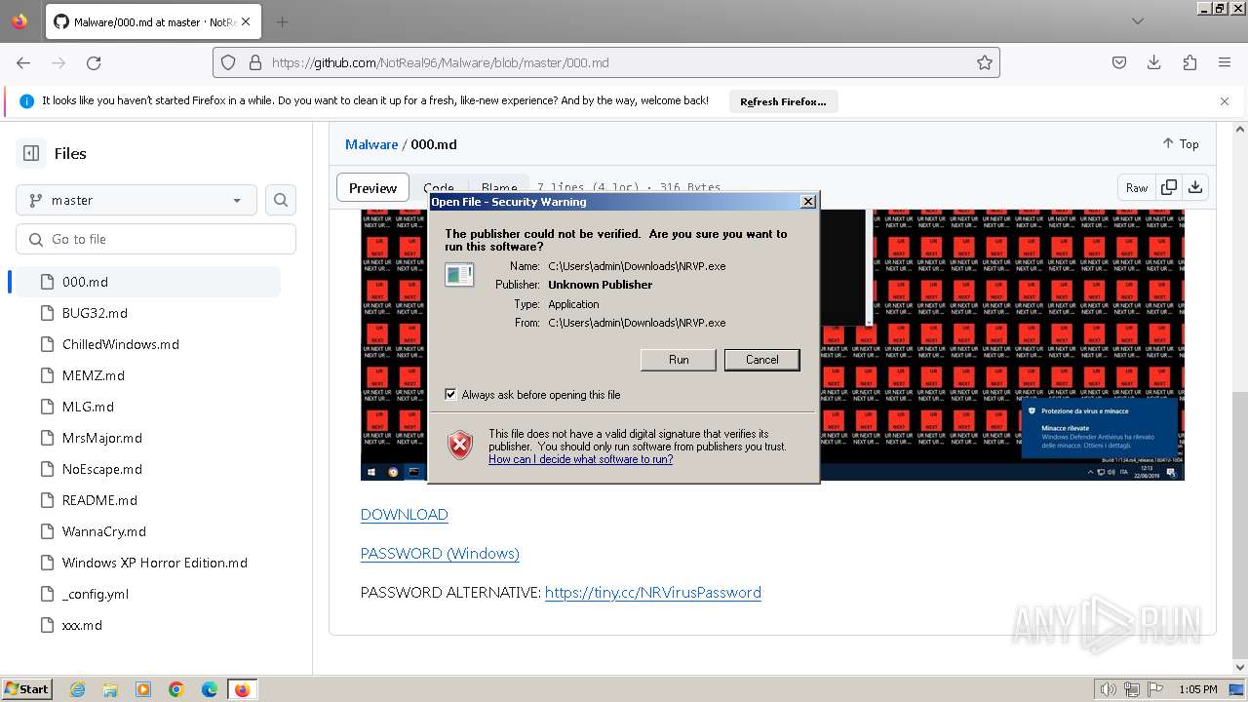Click the taskbar clock showing 1:05 PM
The height and width of the screenshot is (702, 1248).
point(1198,689)
